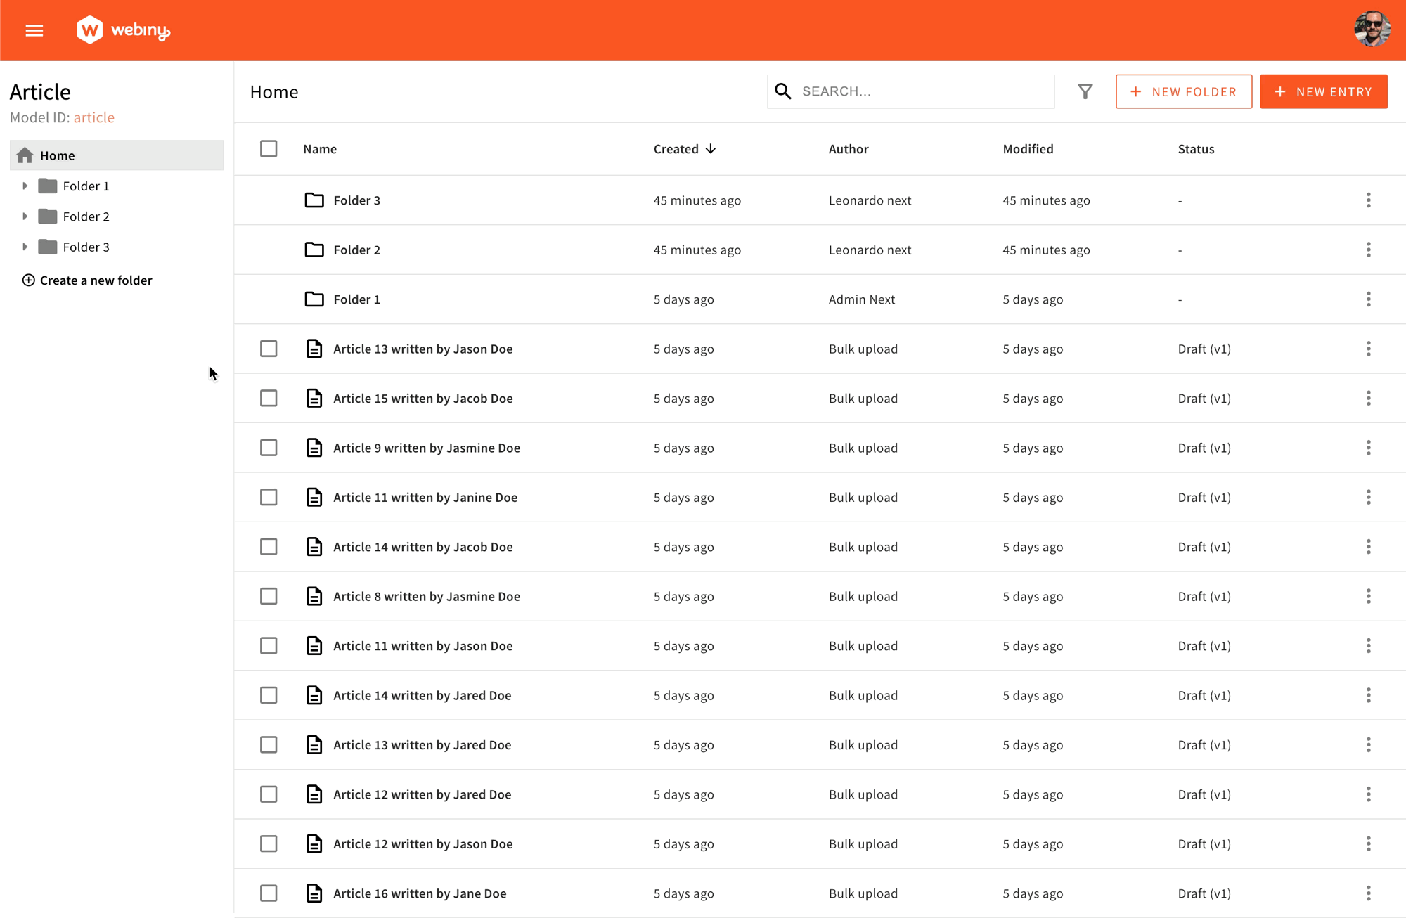Click the document icon for Article 13 by Jason Doe

[x=314, y=349]
